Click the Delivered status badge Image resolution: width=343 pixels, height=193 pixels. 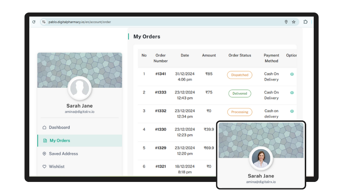pyautogui.click(x=239, y=93)
